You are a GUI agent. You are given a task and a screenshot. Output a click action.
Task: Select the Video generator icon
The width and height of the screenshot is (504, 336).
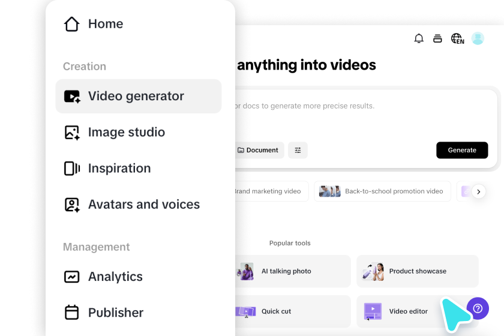pyautogui.click(x=72, y=97)
